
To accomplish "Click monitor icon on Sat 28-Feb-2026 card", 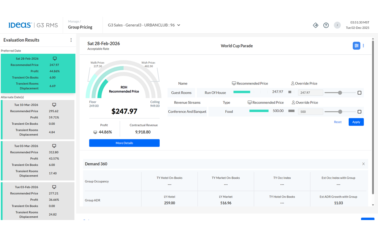I will coord(55,58).
